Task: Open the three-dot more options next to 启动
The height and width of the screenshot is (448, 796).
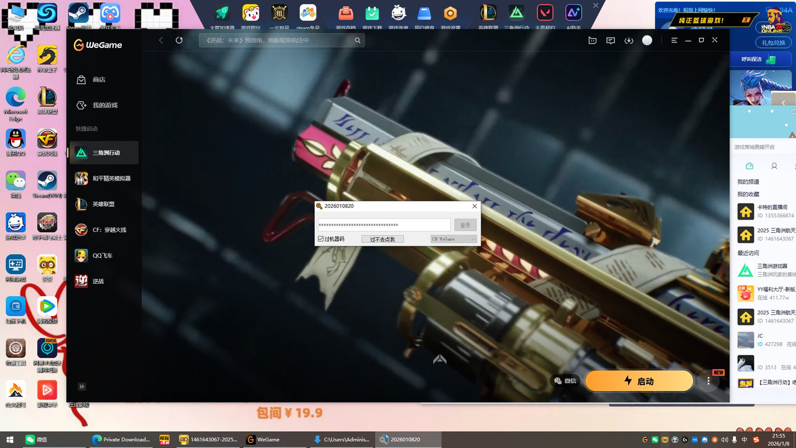Action: tap(708, 381)
